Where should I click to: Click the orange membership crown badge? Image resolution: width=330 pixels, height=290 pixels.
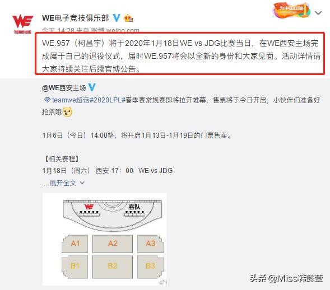point(128,18)
